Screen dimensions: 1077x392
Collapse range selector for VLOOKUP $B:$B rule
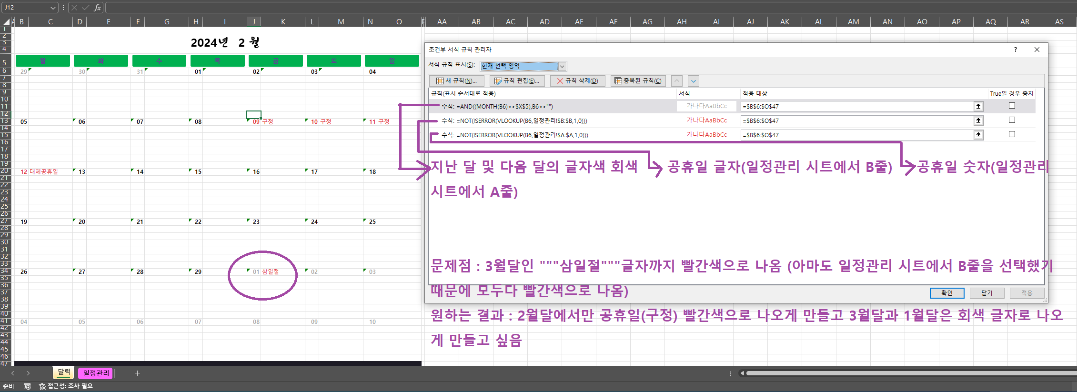(978, 121)
